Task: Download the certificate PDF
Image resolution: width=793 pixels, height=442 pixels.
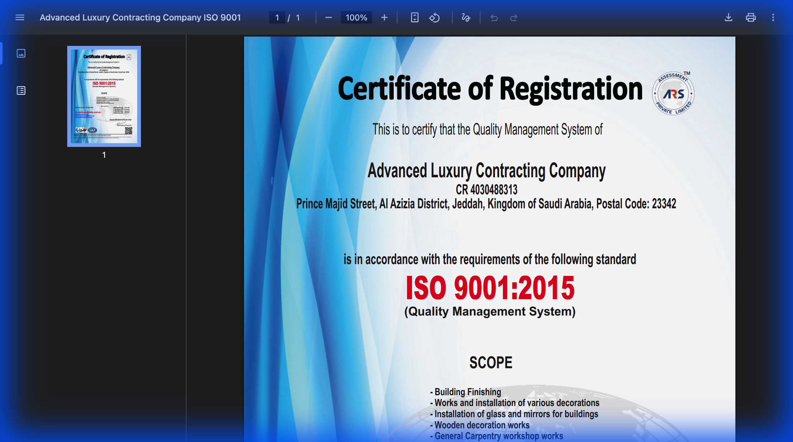Action: click(x=729, y=18)
